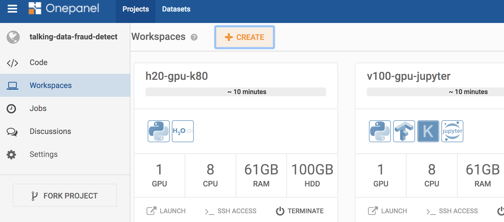Click the h20-gpu-k80 time progress bar

tap(236, 92)
